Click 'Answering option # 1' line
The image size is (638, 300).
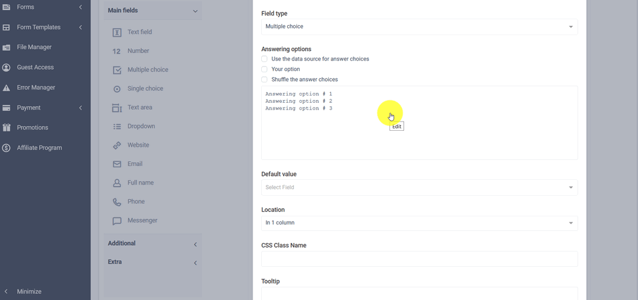298,94
